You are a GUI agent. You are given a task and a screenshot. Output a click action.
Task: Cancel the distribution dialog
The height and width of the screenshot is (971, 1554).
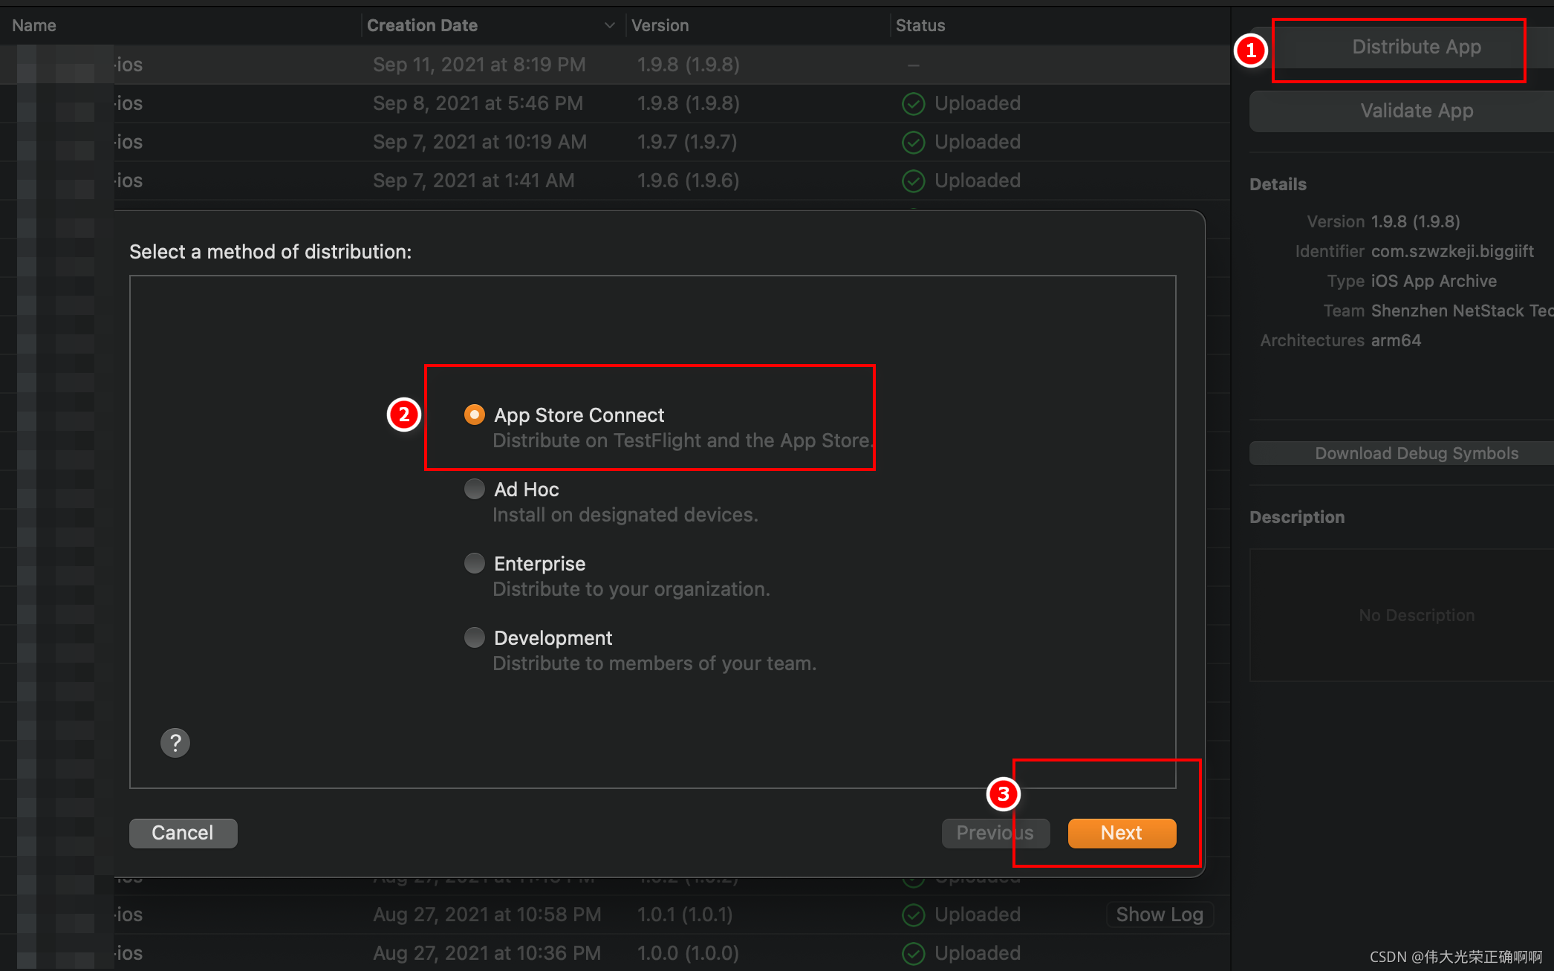(x=183, y=833)
